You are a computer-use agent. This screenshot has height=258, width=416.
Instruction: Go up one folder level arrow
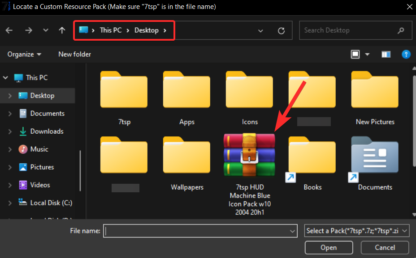click(62, 30)
